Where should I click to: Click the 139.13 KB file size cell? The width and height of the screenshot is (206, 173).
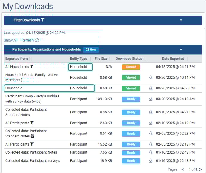tap(104, 99)
